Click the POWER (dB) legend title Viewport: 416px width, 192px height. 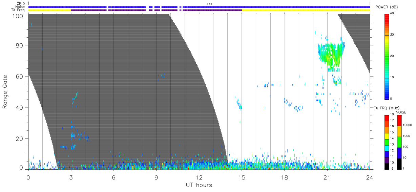click(x=387, y=7)
